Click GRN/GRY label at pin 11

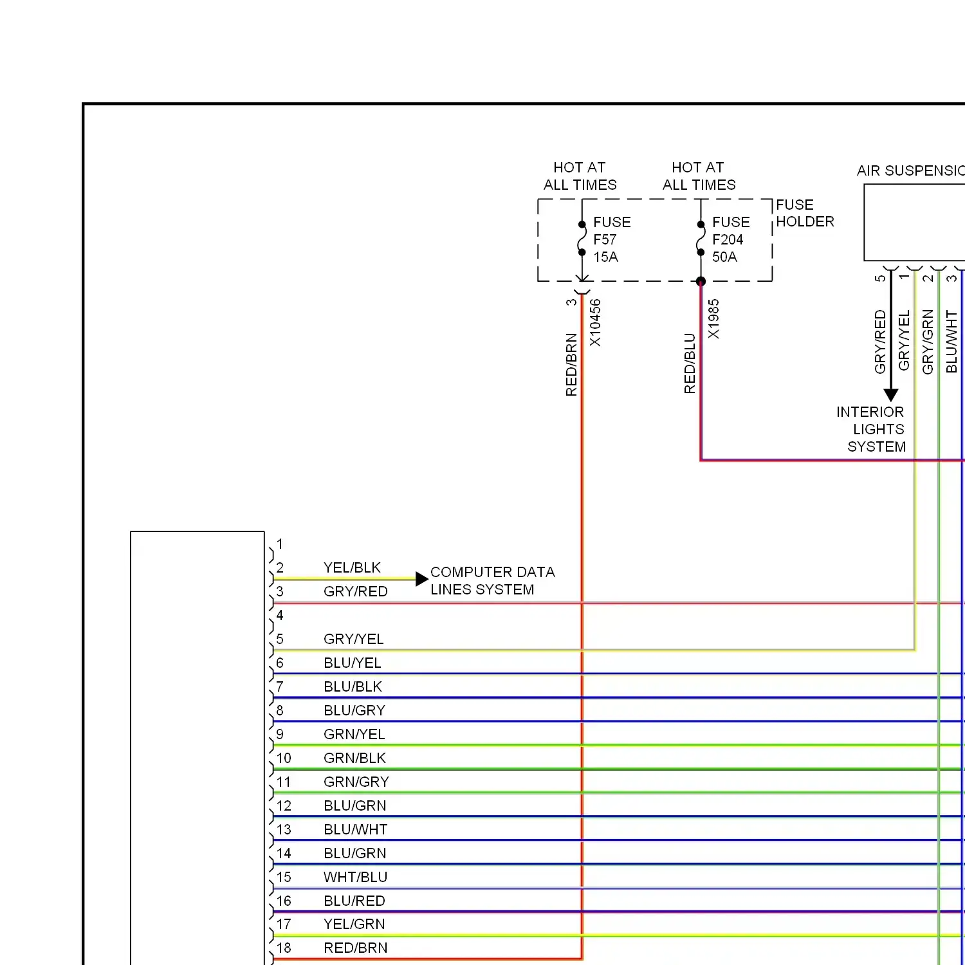pyautogui.click(x=356, y=782)
